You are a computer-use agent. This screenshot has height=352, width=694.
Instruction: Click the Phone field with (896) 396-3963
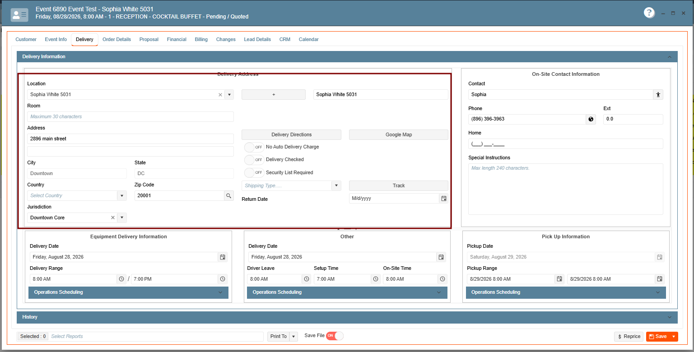click(x=527, y=120)
